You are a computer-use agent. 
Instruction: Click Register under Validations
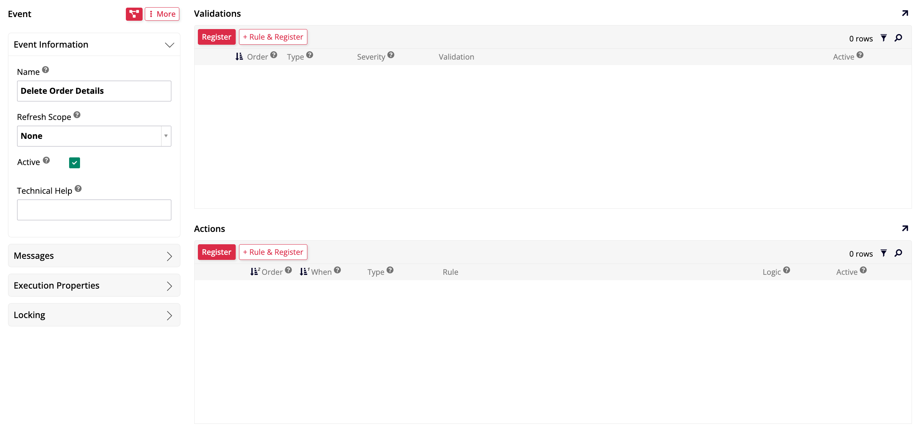pyautogui.click(x=216, y=37)
